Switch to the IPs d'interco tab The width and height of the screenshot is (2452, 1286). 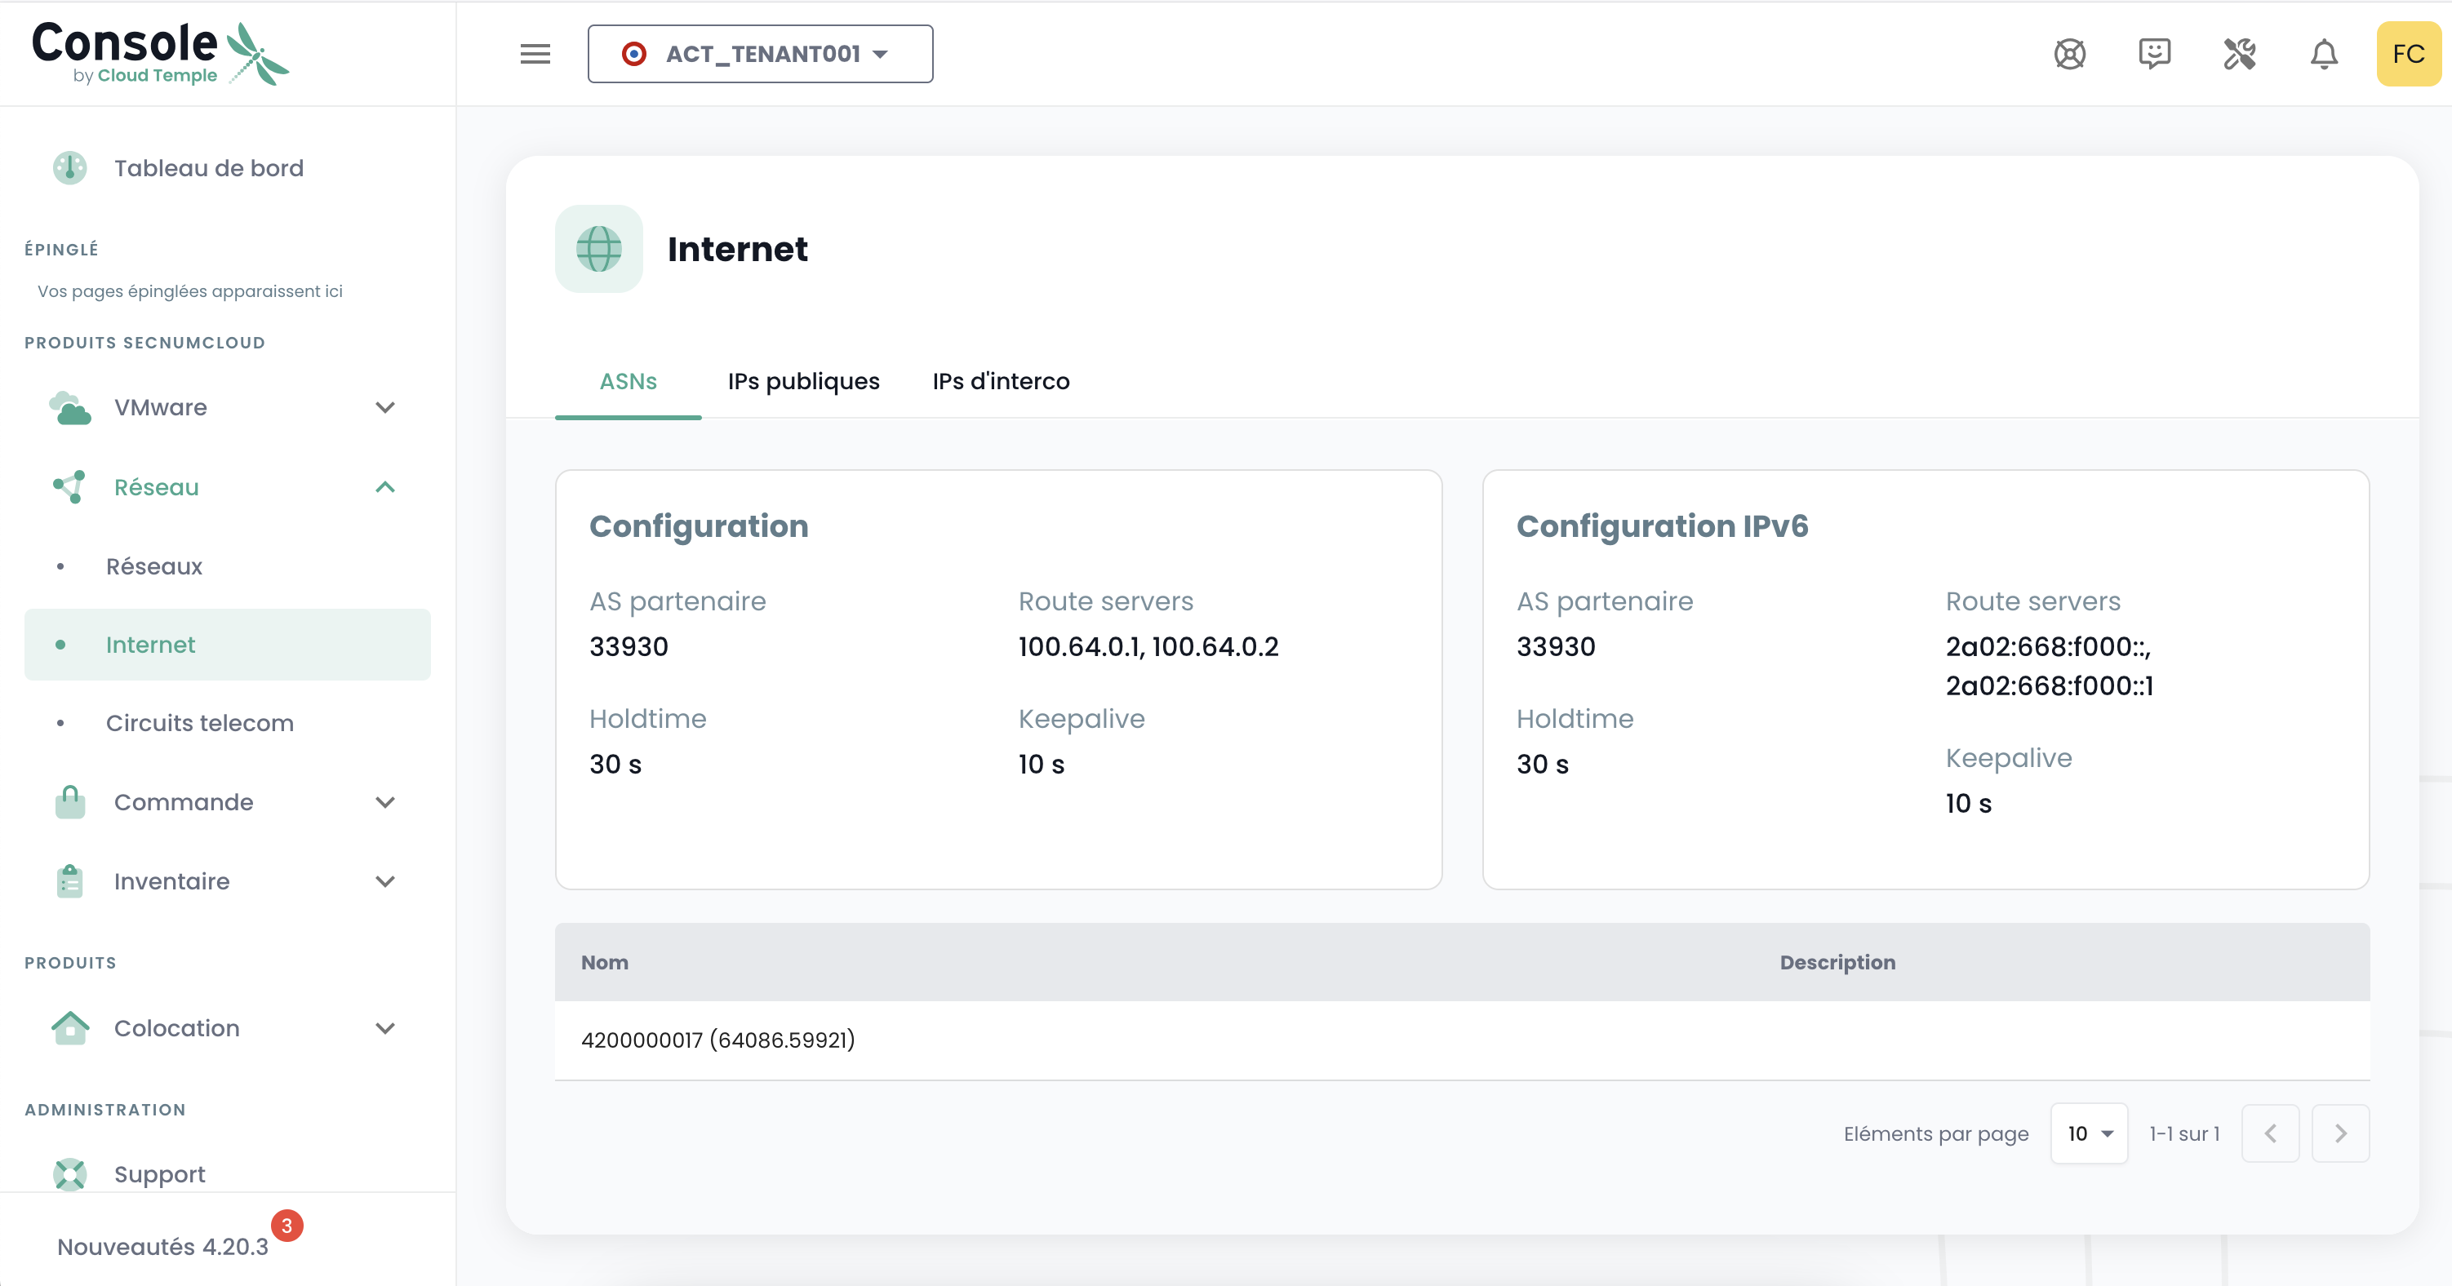point(1001,382)
